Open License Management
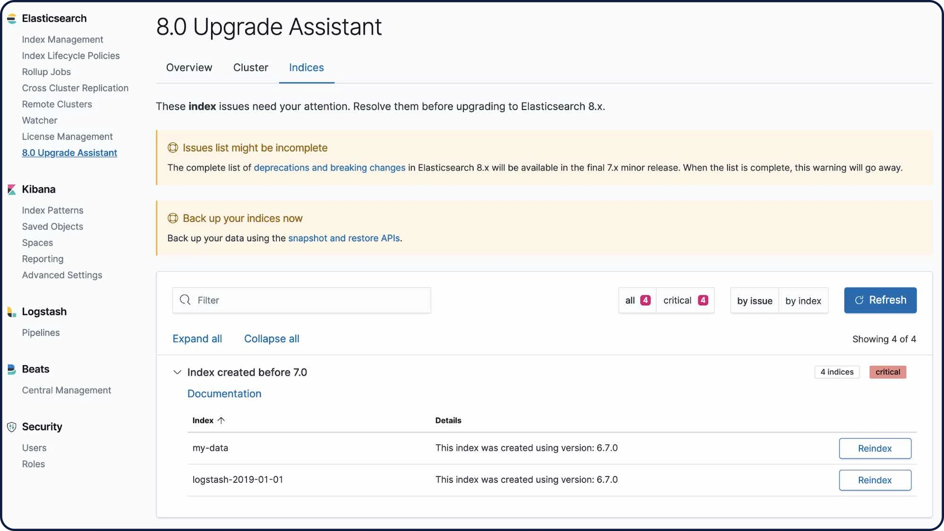 pyautogui.click(x=68, y=136)
